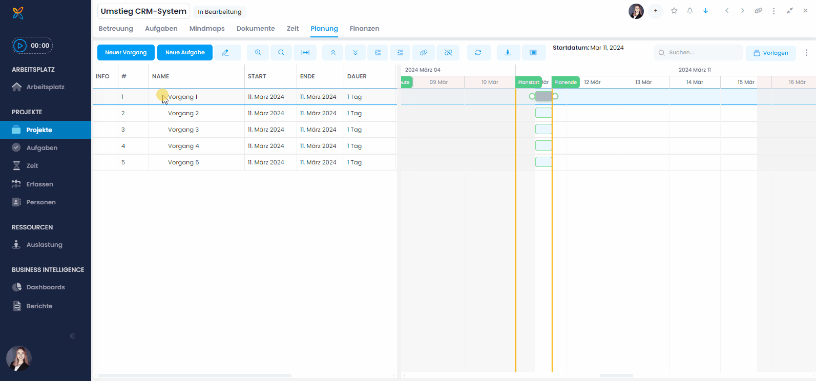Open Projekte in sidebar
The width and height of the screenshot is (816, 381).
(x=46, y=130)
